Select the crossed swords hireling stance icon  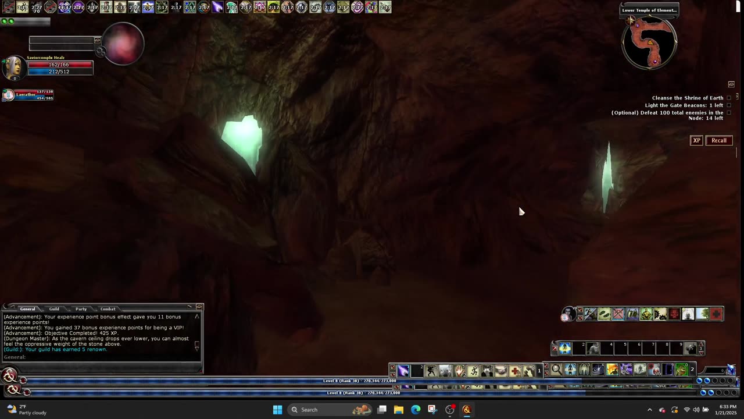pos(618,314)
